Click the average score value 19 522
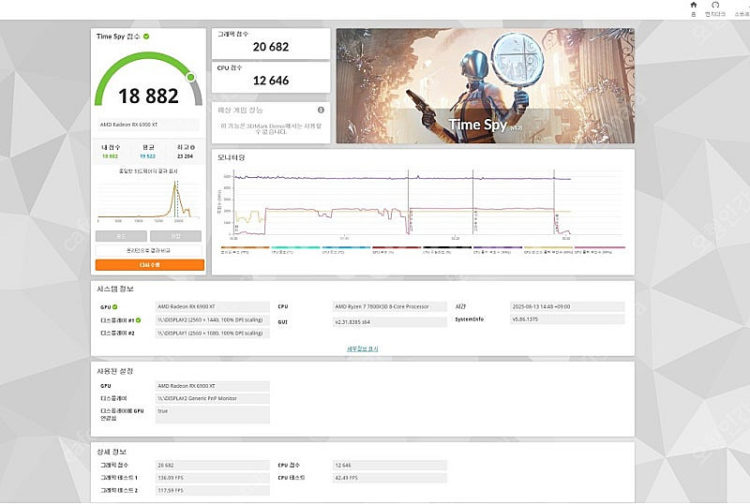The image size is (750, 504). tap(148, 156)
